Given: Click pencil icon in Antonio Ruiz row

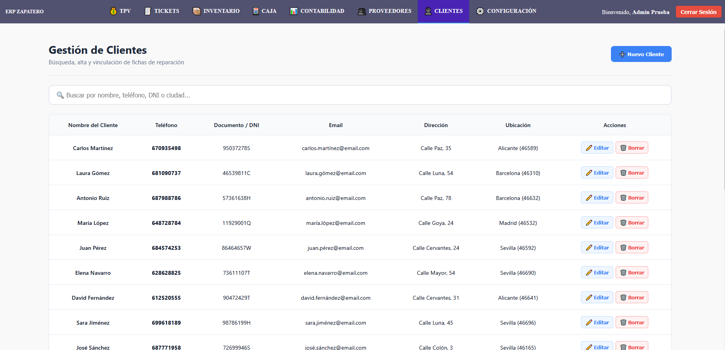Looking at the screenshot, I should (589, 198).
